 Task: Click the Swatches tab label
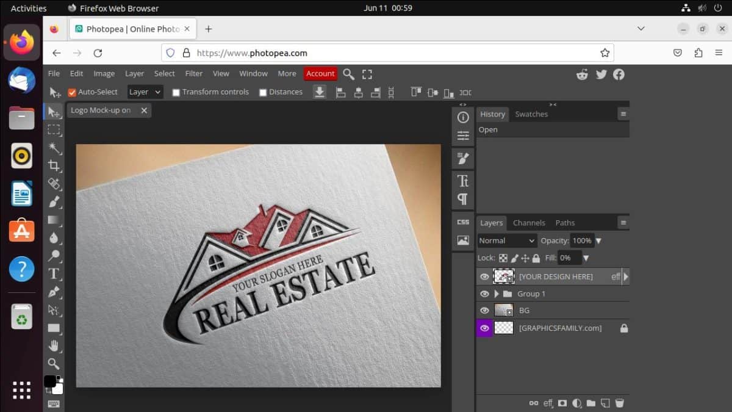coord(531,114)
